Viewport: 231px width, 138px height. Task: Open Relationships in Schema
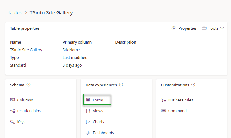click(x=29, y=111)
